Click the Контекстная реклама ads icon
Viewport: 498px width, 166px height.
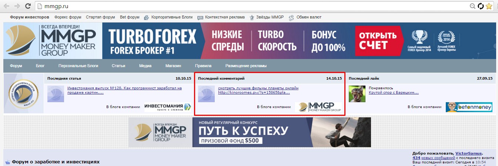200,17
